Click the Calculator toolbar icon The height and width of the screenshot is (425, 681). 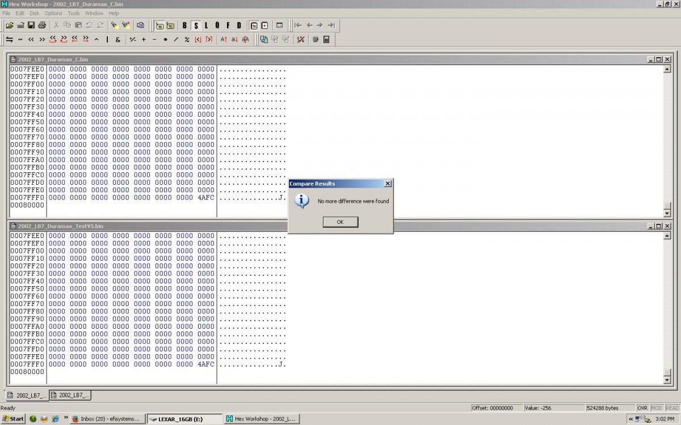pyautogui.click(x=326, y=40)
